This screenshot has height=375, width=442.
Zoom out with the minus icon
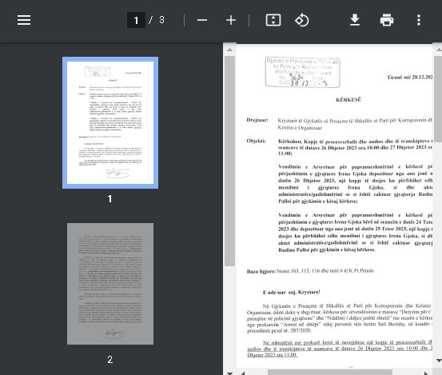[202, 20]
